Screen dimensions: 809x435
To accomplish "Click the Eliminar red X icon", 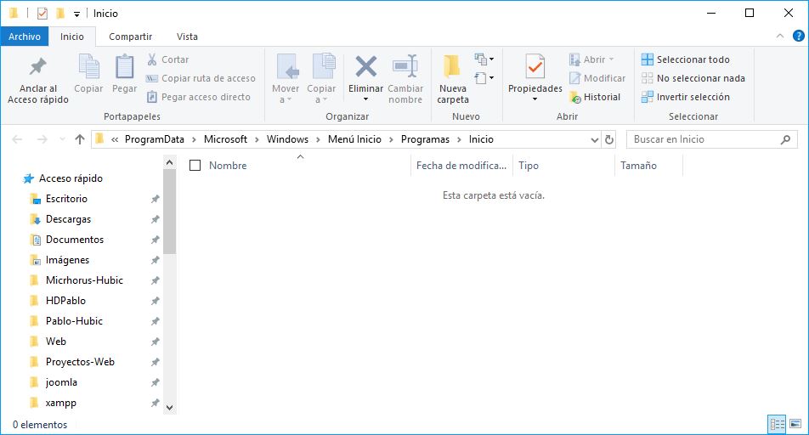I will (x=365, y=66).
